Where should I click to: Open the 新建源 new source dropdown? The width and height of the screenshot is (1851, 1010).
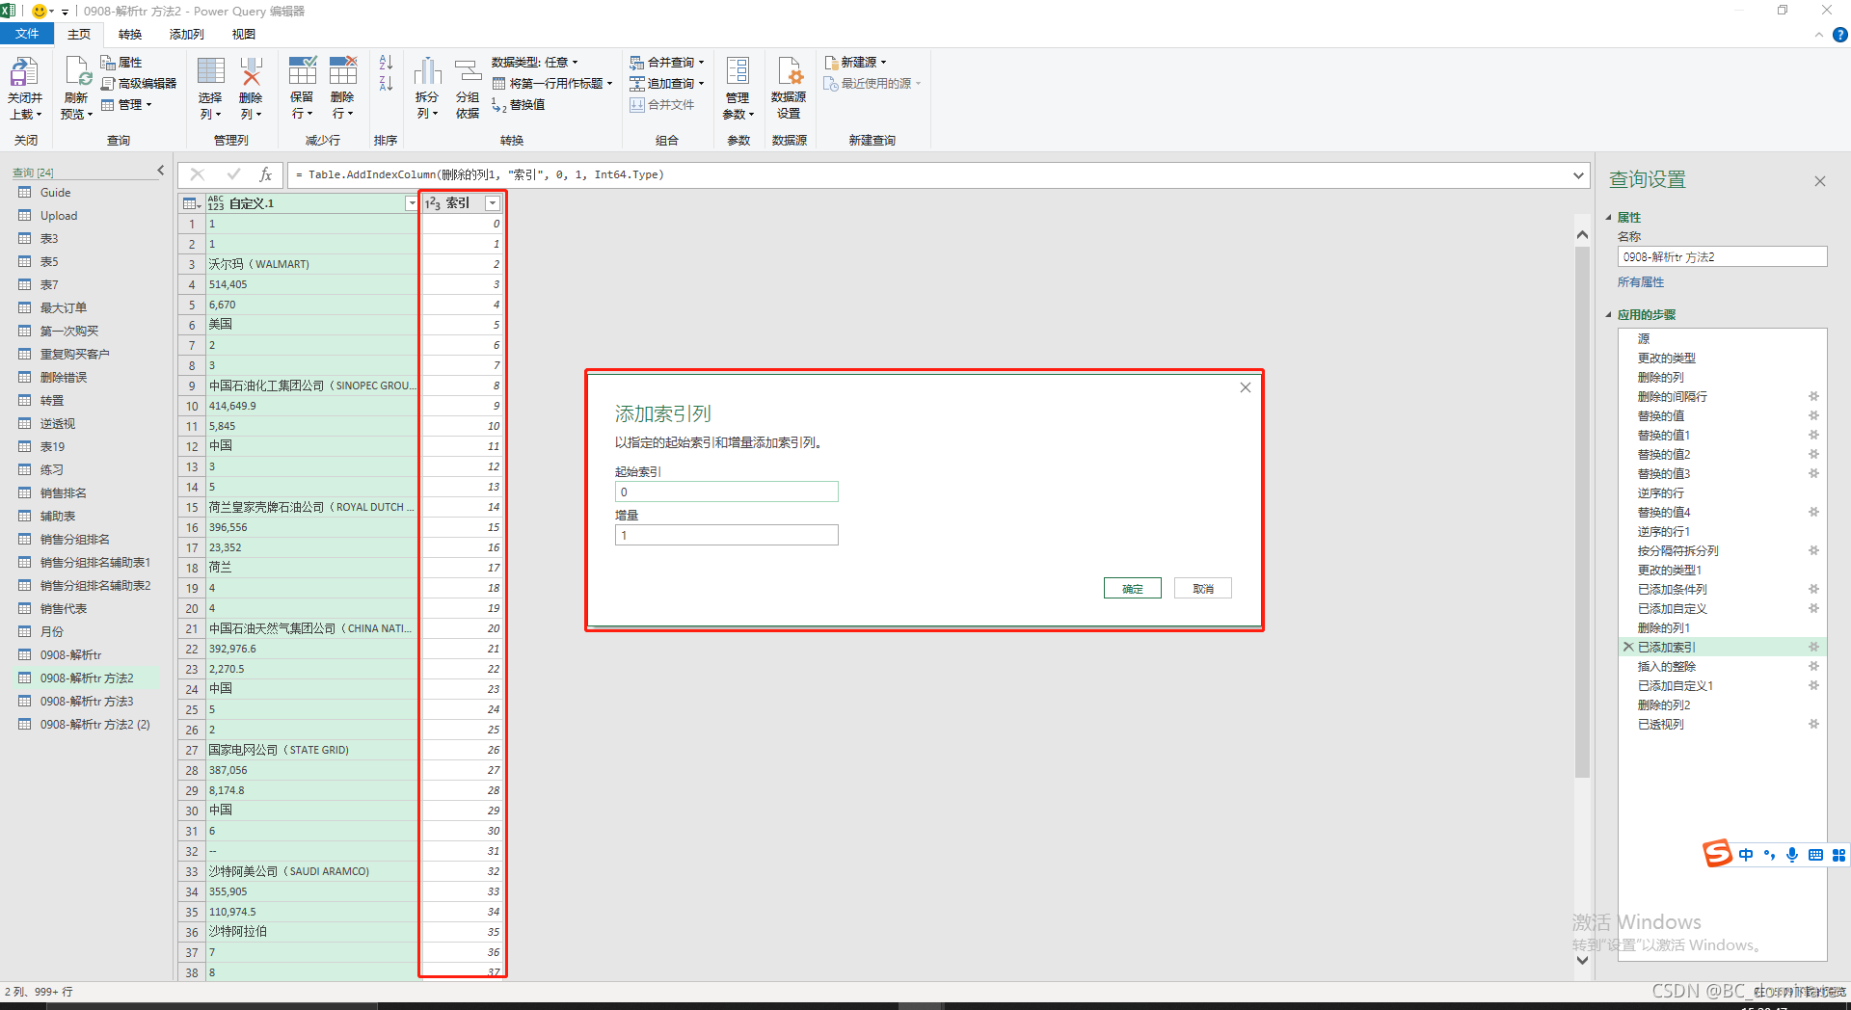pos(855,63)
